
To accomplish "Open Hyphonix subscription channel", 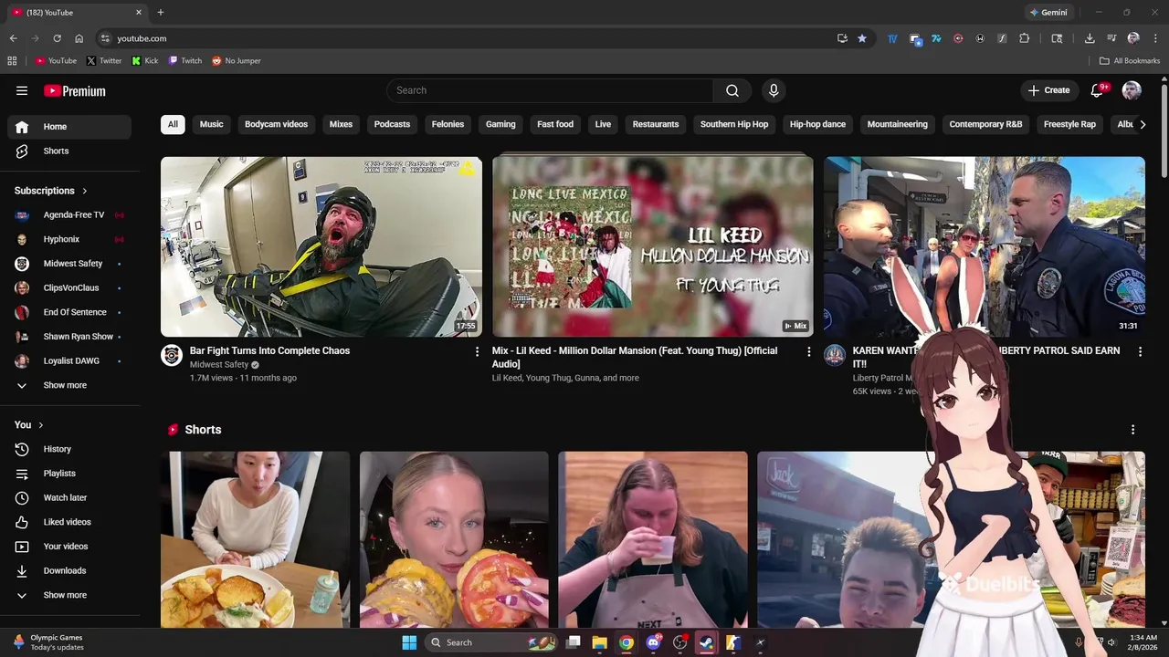I will point(69,239).
